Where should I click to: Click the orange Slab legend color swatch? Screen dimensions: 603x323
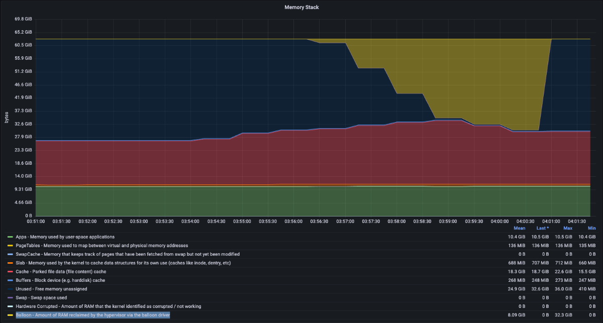pyautogui.click(x=10, y=263)
